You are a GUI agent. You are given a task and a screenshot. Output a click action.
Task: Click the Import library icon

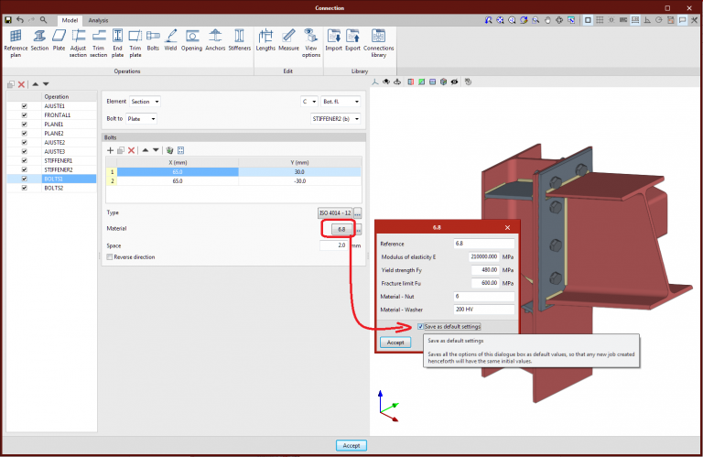click(333, 40)
